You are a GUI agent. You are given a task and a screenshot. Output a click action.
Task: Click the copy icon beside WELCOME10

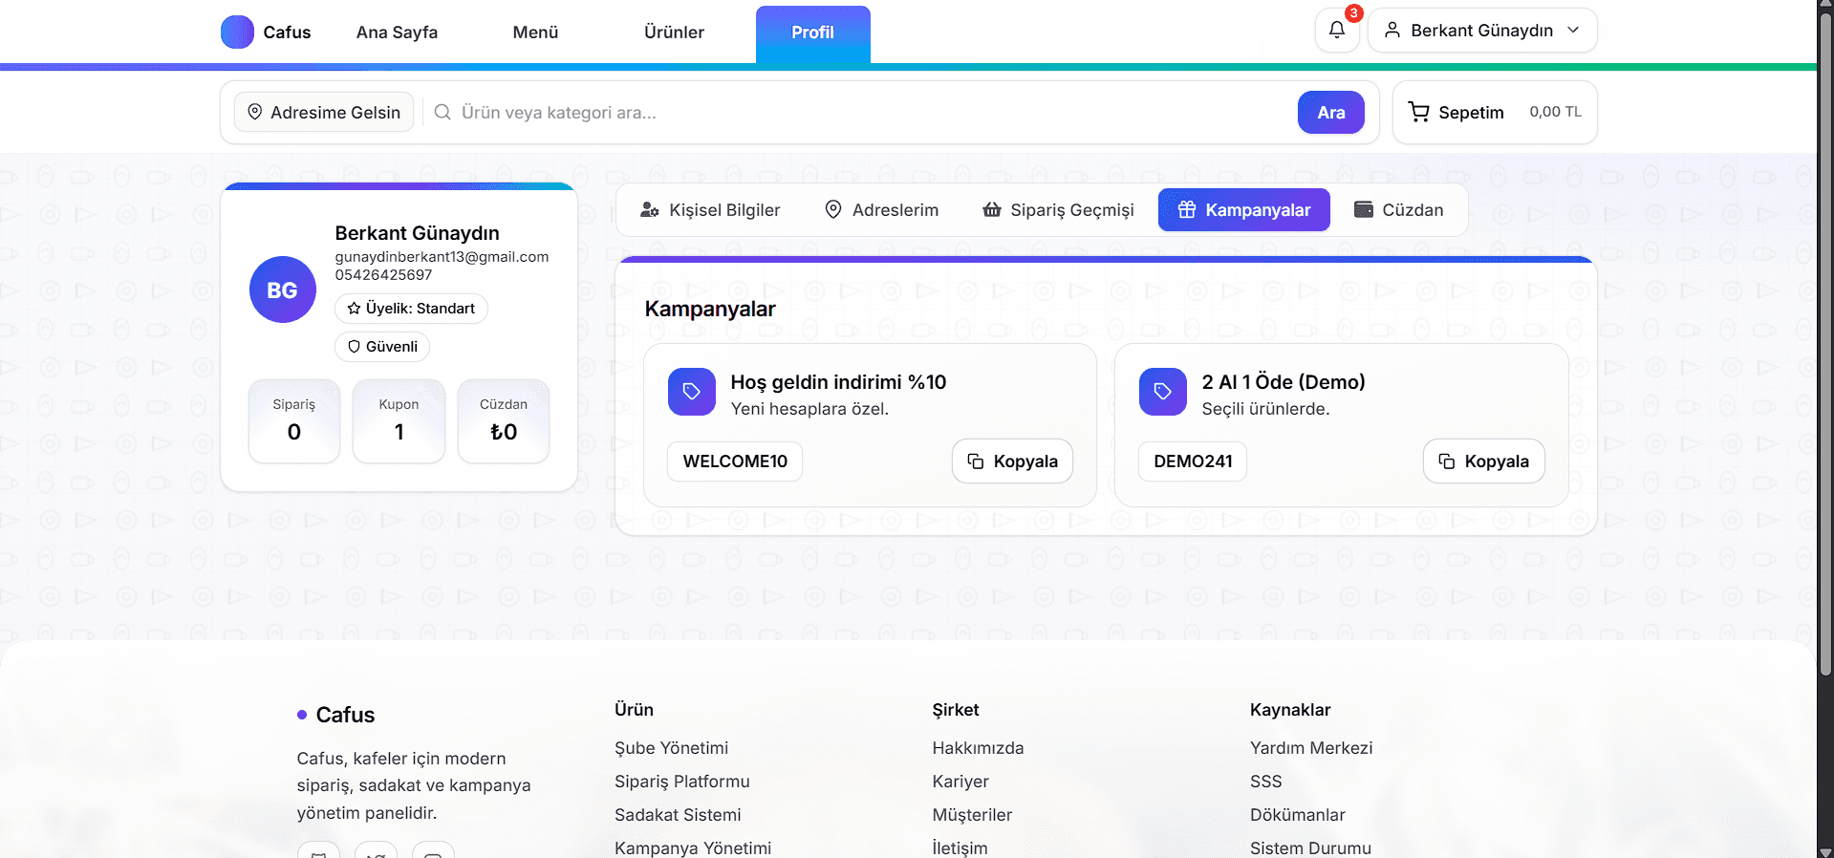tap(976, 461)
